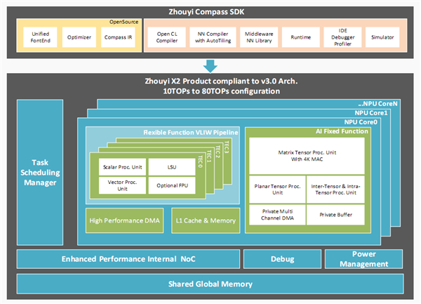The width and height of the screenshot is (421, 304).
Task: Click the AI Fixed Function title
Action: [342, 131]
